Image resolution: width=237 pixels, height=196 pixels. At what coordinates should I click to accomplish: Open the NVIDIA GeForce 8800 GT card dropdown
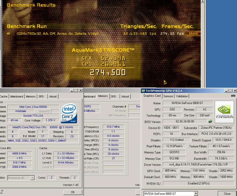click(196, 193)
